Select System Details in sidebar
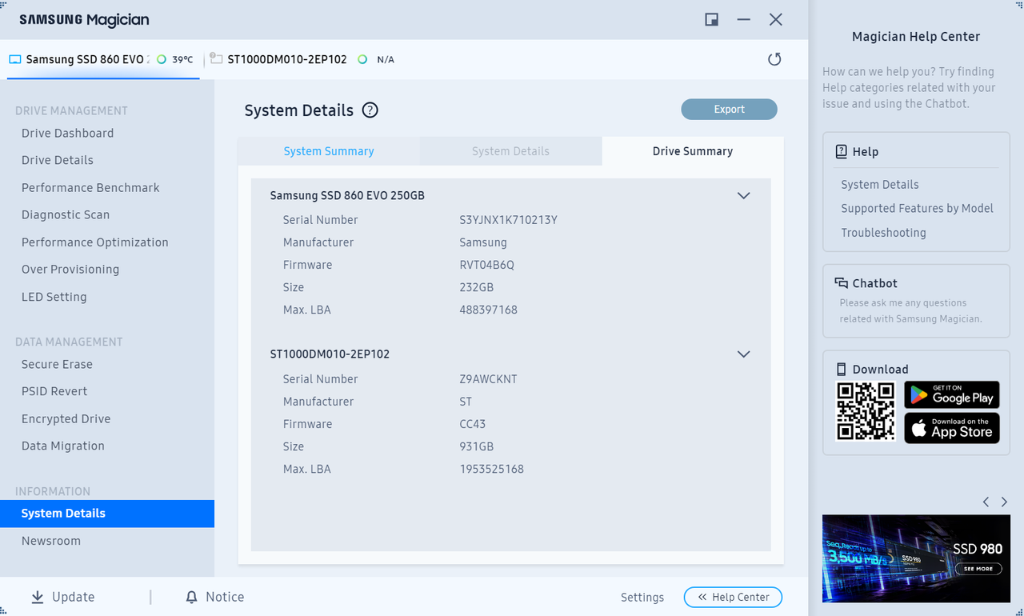Viewport: 1024px width, 616px height. point(107,514)
